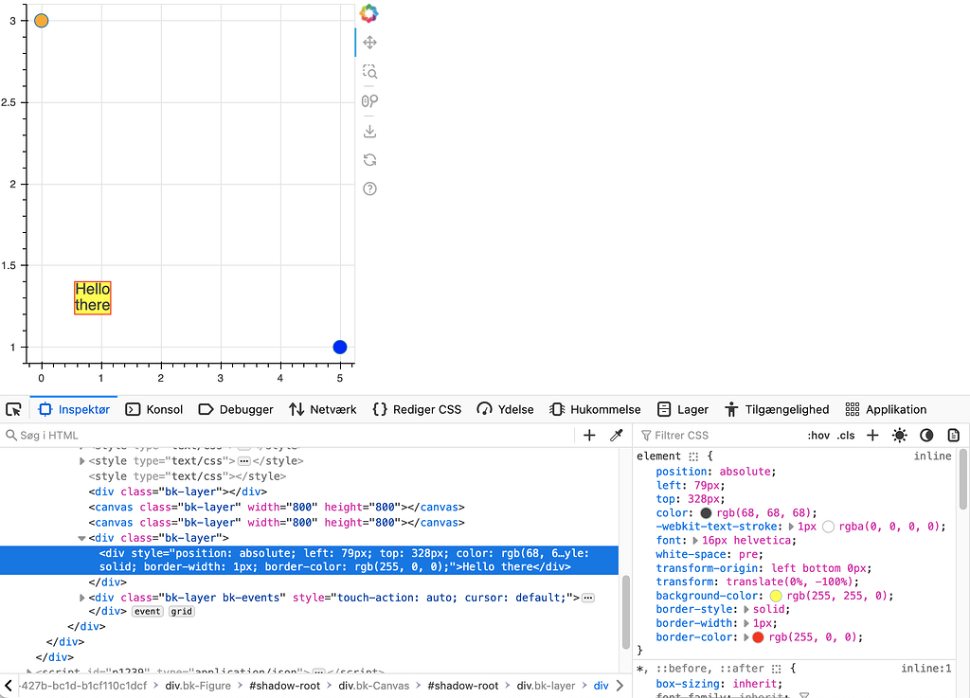
Task: Toggle light color scheme simulation (sun icon)
Action: (x=899, y=436)
